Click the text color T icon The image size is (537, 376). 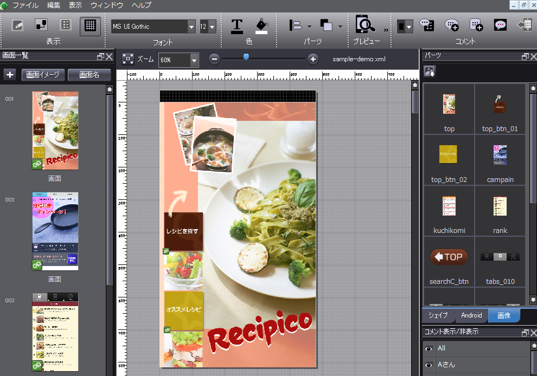236,27
